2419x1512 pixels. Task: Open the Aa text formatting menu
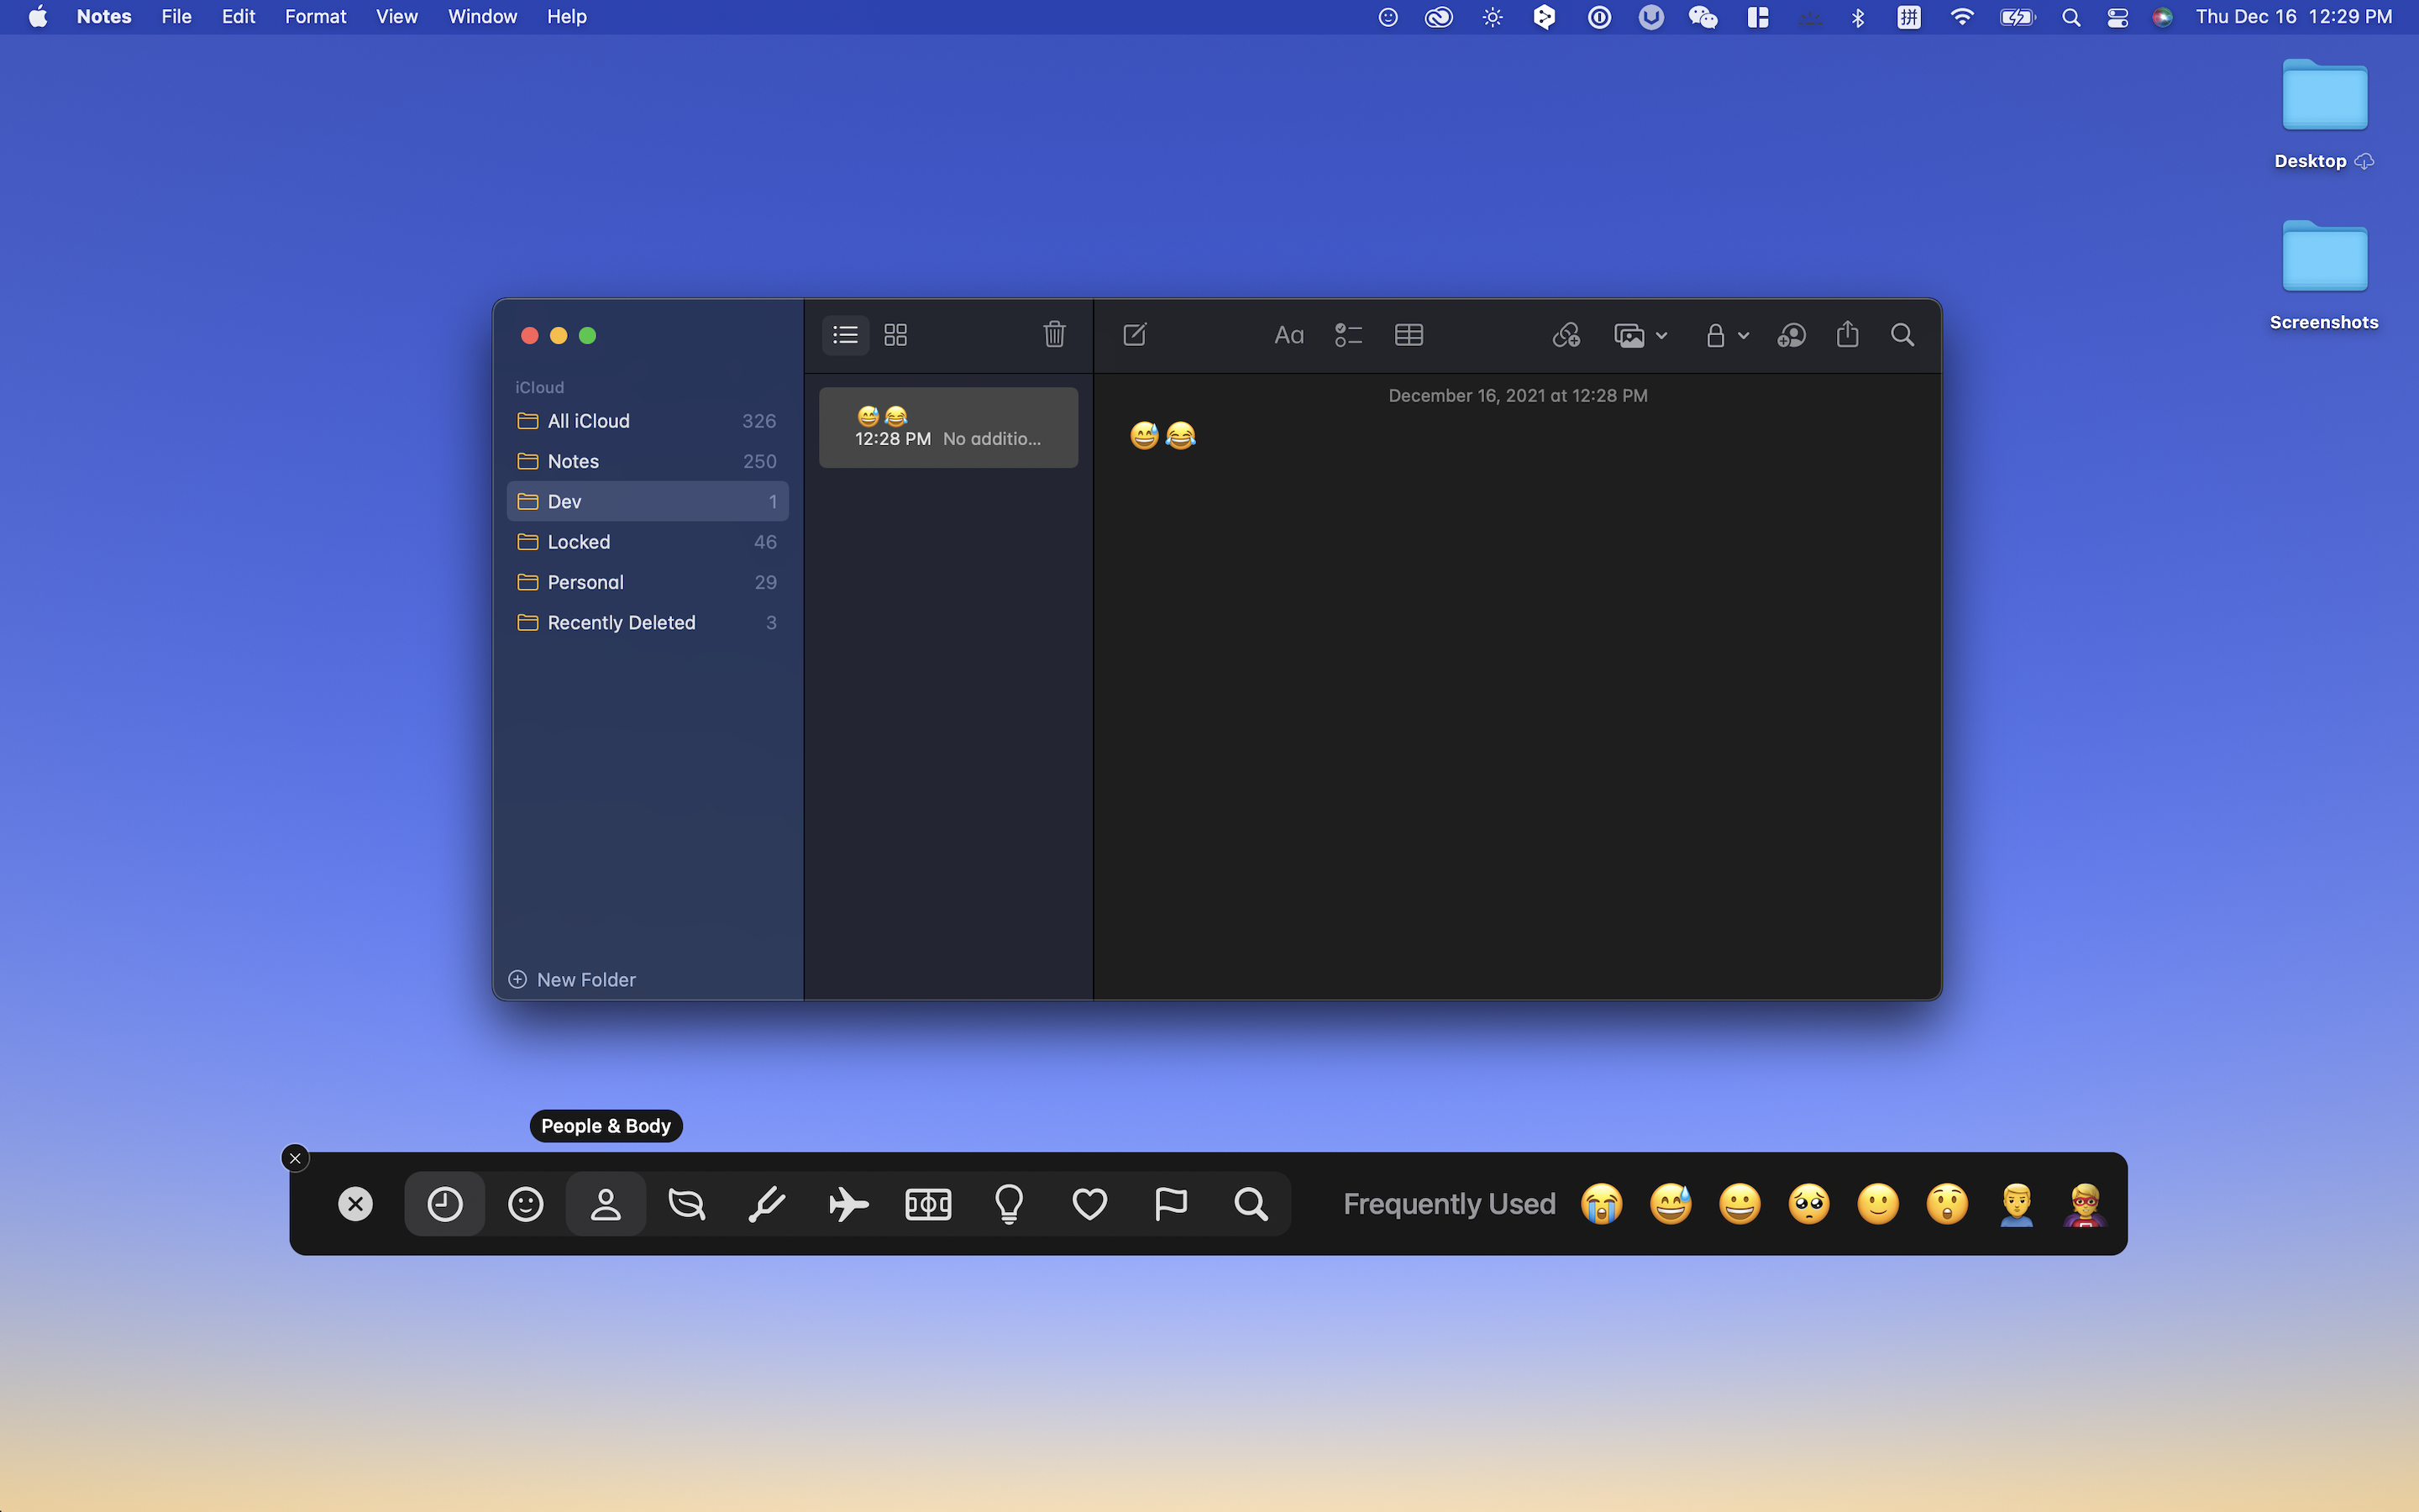pos(1288,335)
